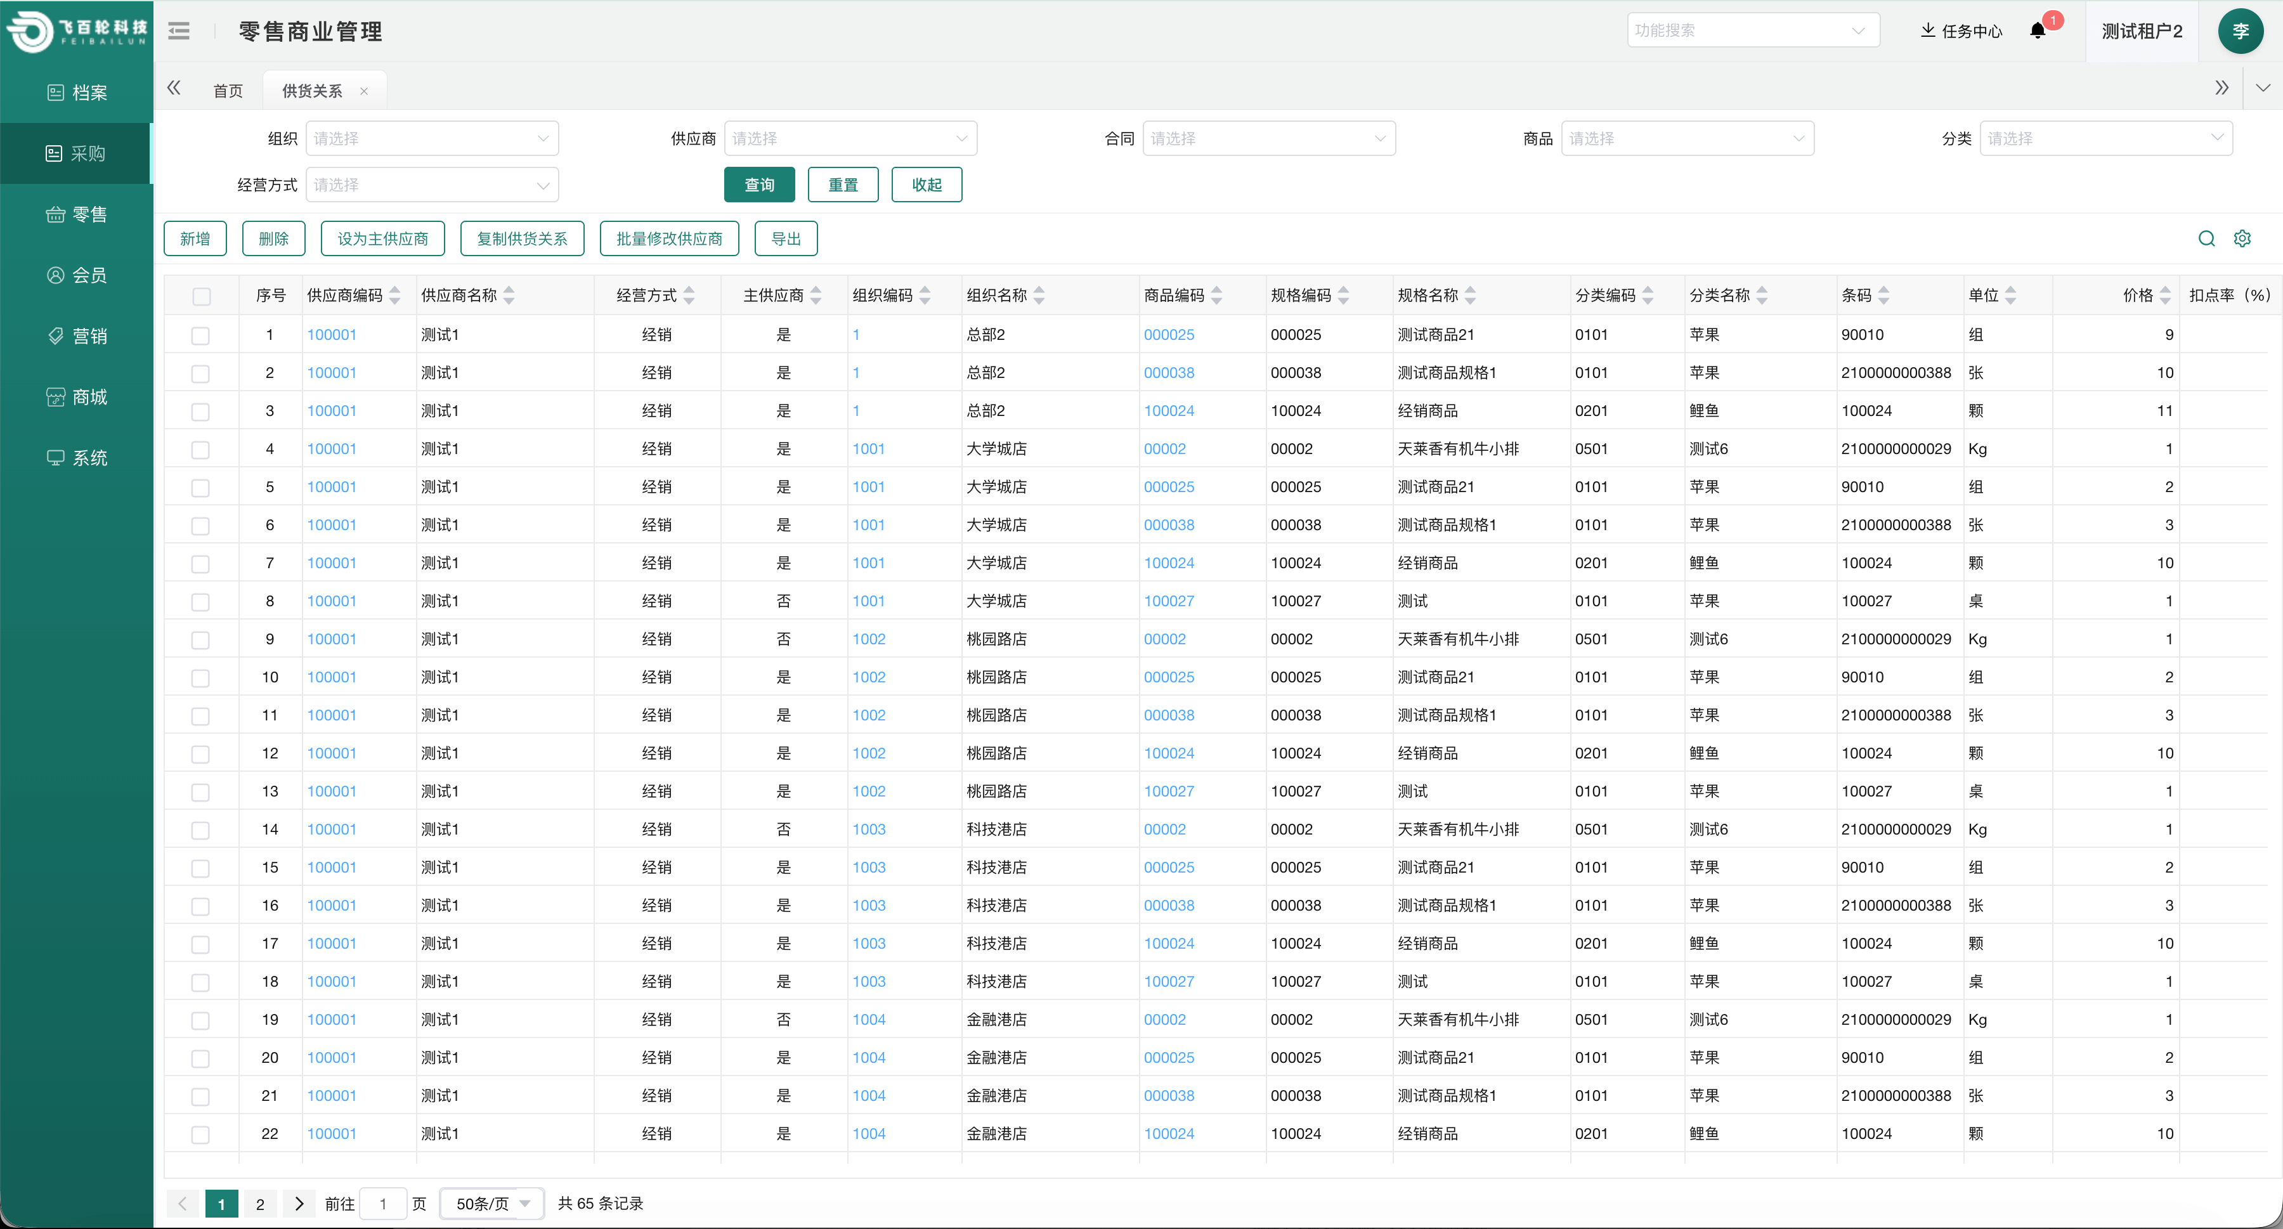The height and width of the screenshot is (1229, 2283).
Task: Check the select-all checkbox in table header
Action: pyautogui.click(x=201, y=296)
